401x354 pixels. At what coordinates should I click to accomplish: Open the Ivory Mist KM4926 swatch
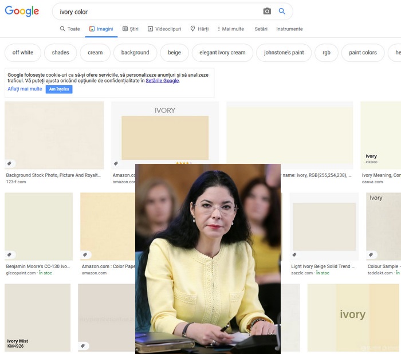click(38, 317)
